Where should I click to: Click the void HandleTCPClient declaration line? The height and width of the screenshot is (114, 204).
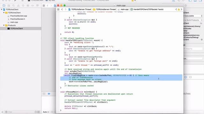point(81,40)
